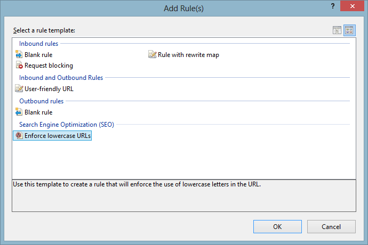Collapse the Inbound and Outbound Rules group
The width and height of the screenshot is (368, 245).
61,78
